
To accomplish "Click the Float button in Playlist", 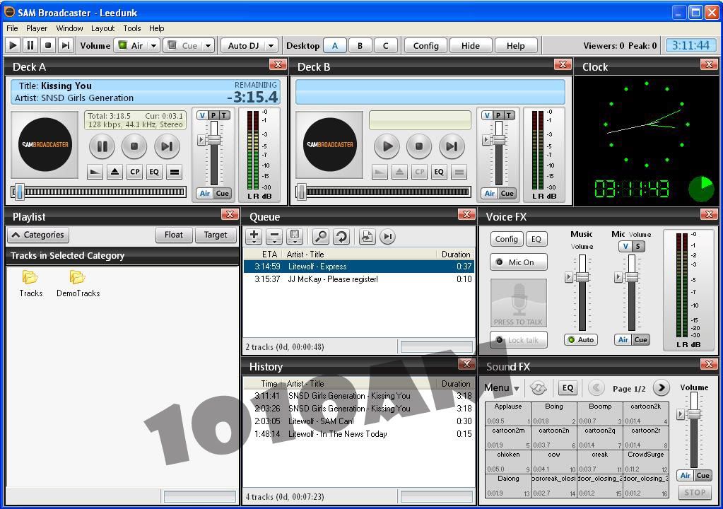I will 174,235.
